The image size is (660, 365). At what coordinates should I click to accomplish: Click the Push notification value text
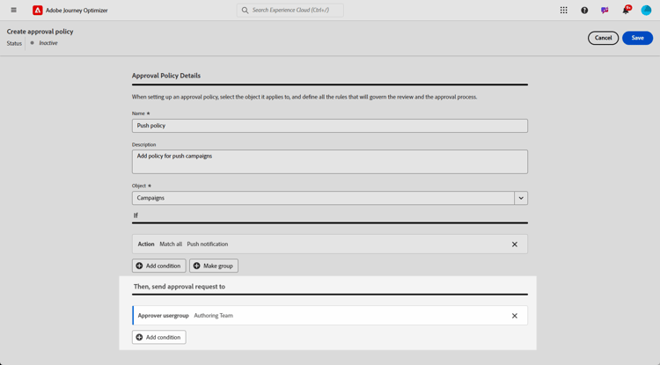coord(207,244)
